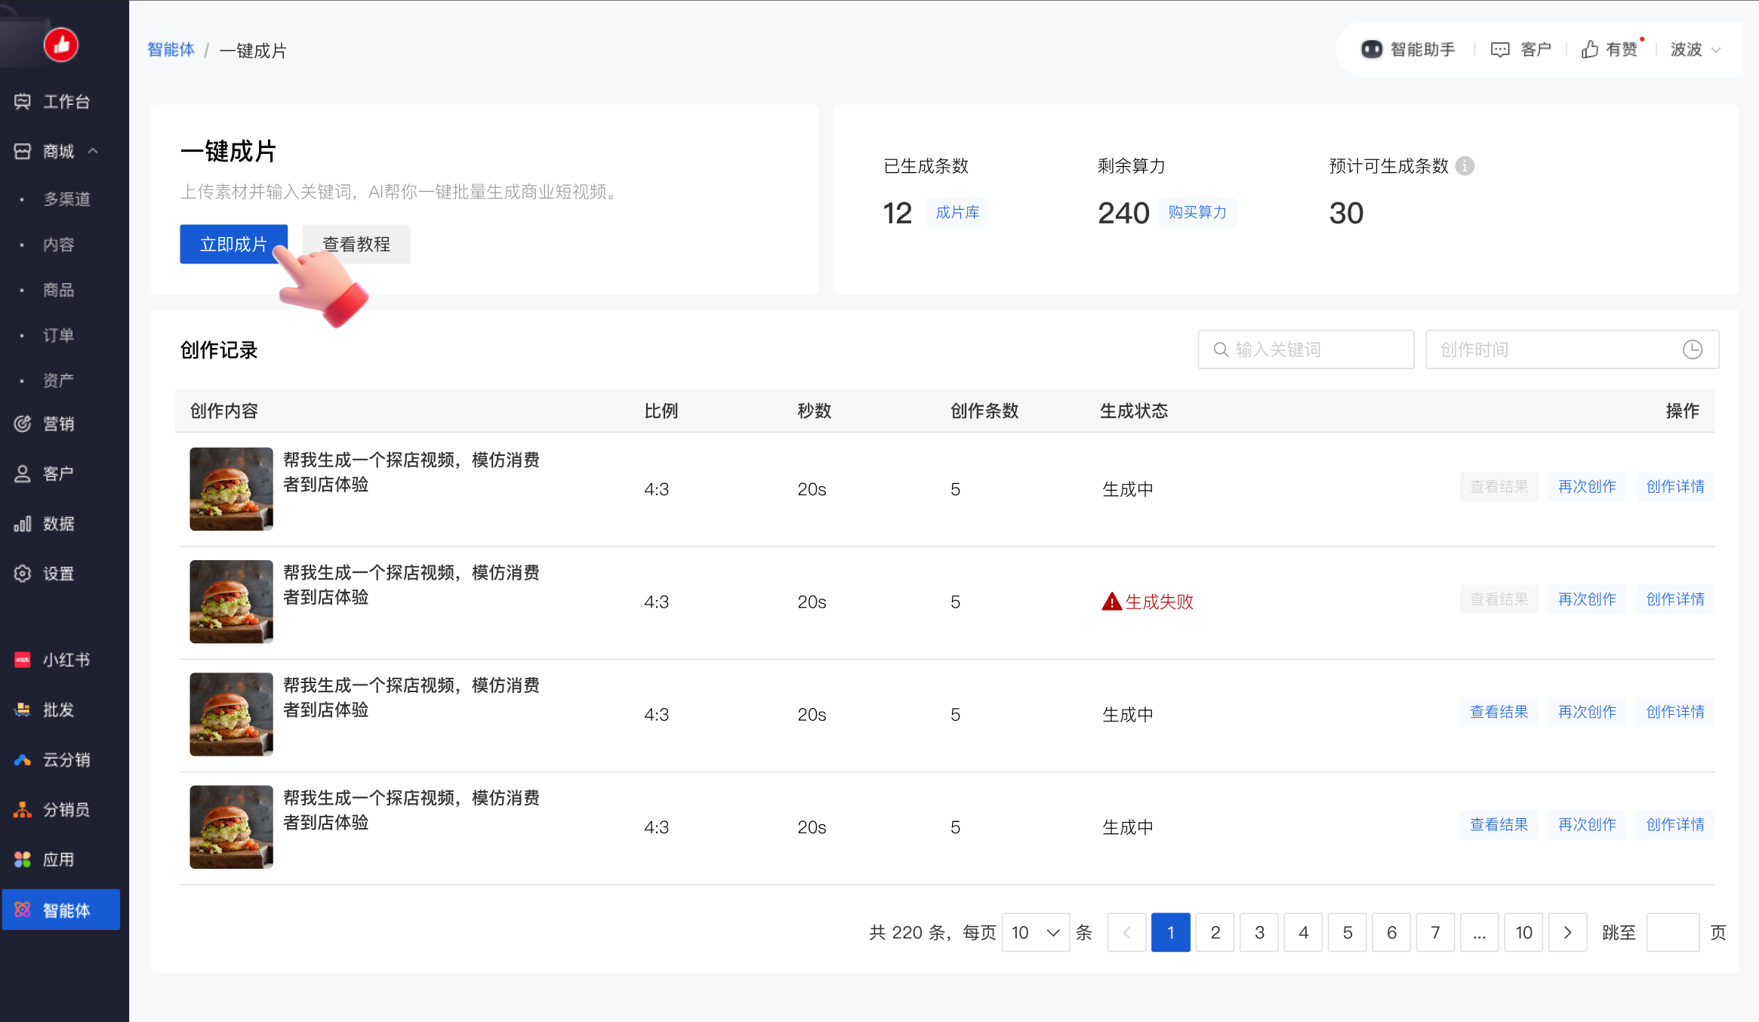Click the red 生成失败 warning icon

click(1111, 602)
